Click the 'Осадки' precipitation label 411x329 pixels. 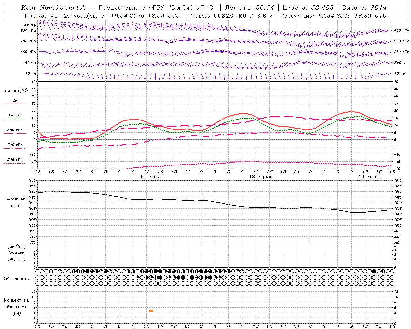pos(17,253)
